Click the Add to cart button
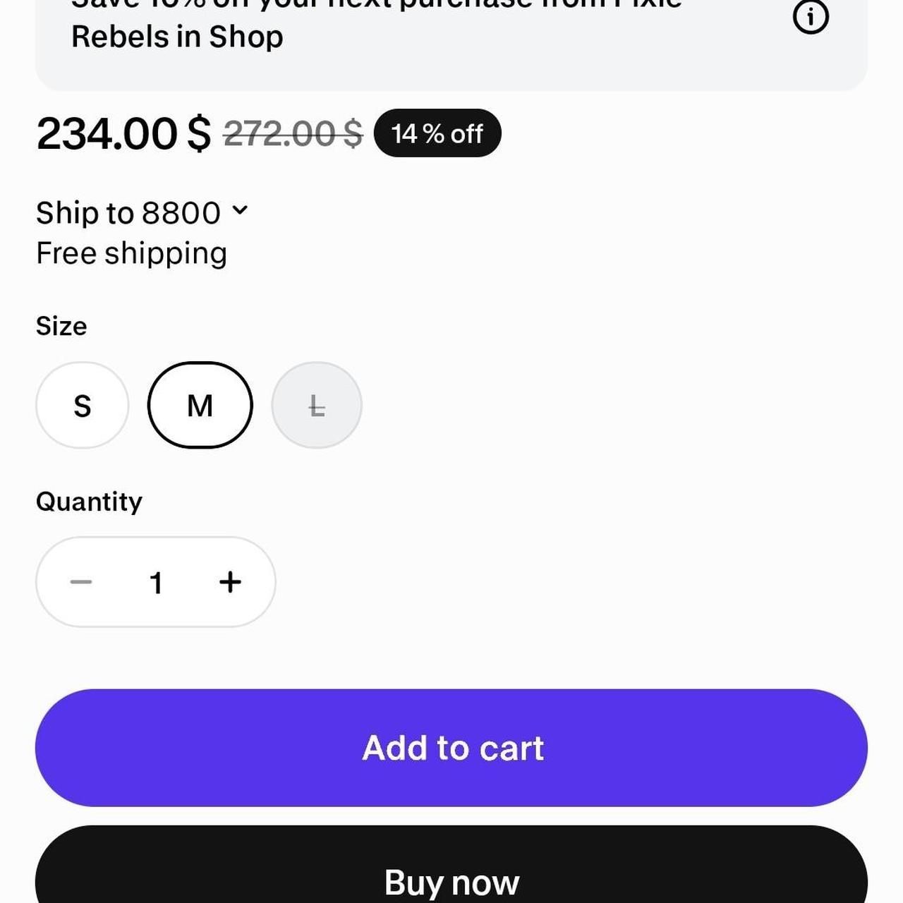The width and height of the screenshot is (903, 903). pyautogui.click(x=451, y=748)
